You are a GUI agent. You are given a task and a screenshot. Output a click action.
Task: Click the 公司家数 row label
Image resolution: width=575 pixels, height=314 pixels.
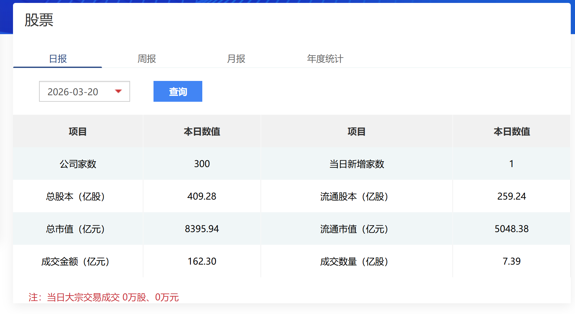[x=78, y=164]
